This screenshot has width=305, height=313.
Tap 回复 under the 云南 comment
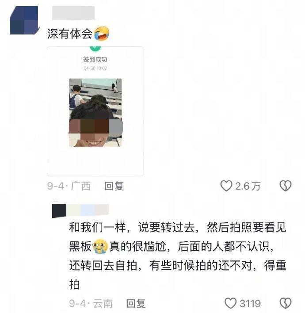point(136,303)
